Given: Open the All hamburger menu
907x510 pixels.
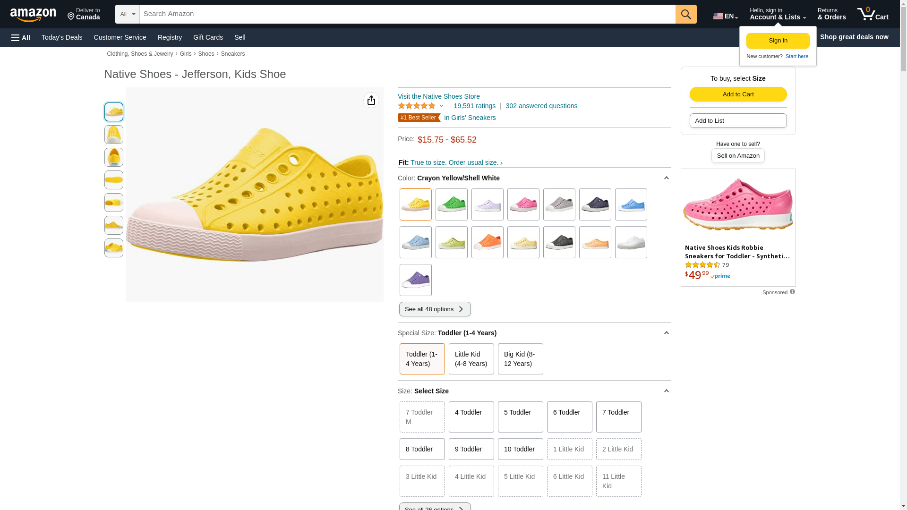Looking at the screenshot, I should [x=21, y=38].
